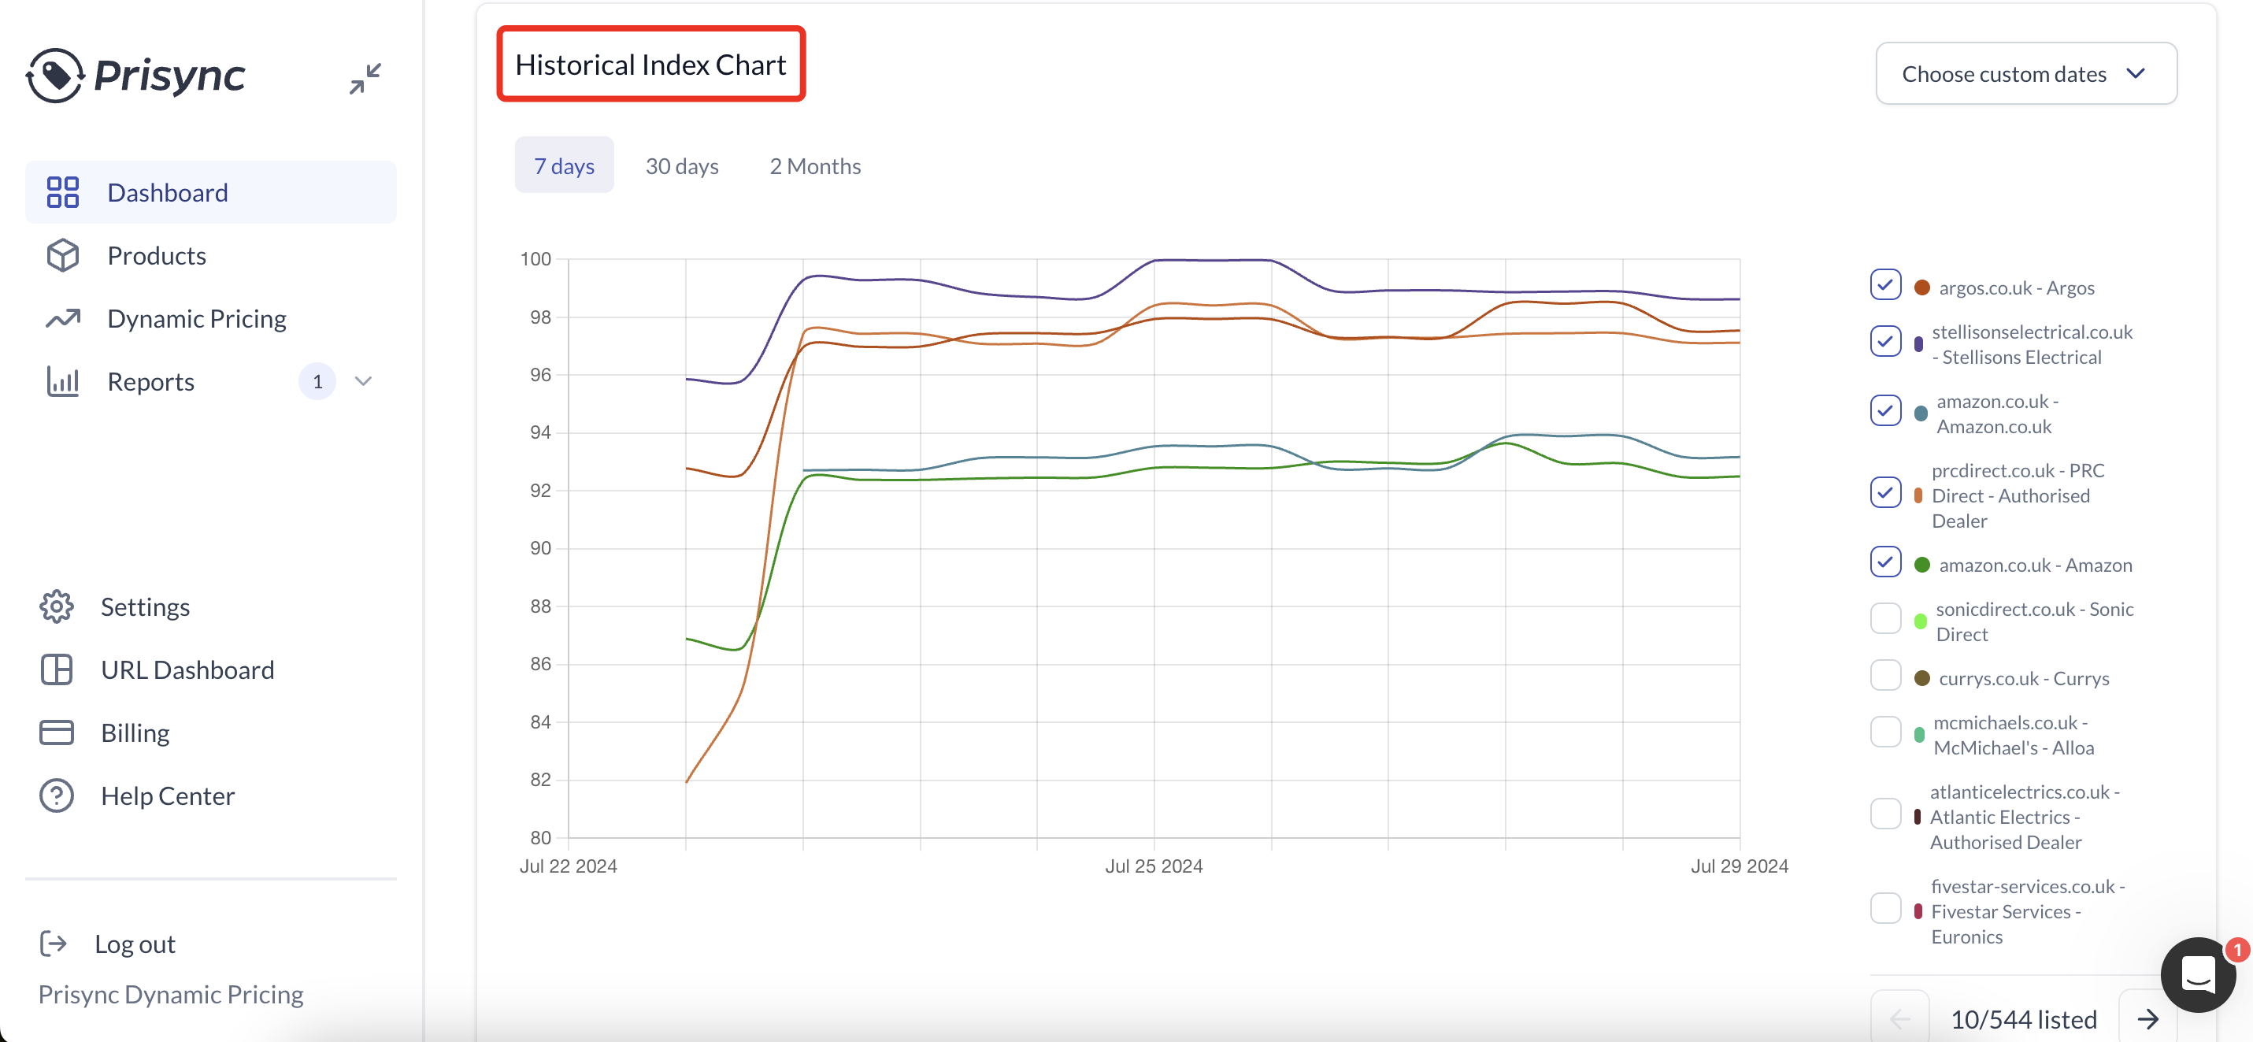Viewport: 2253px width, 1042px height.
Task: Click 'amazon.co.uk - Amazon' legend label
Action: 2035,564
